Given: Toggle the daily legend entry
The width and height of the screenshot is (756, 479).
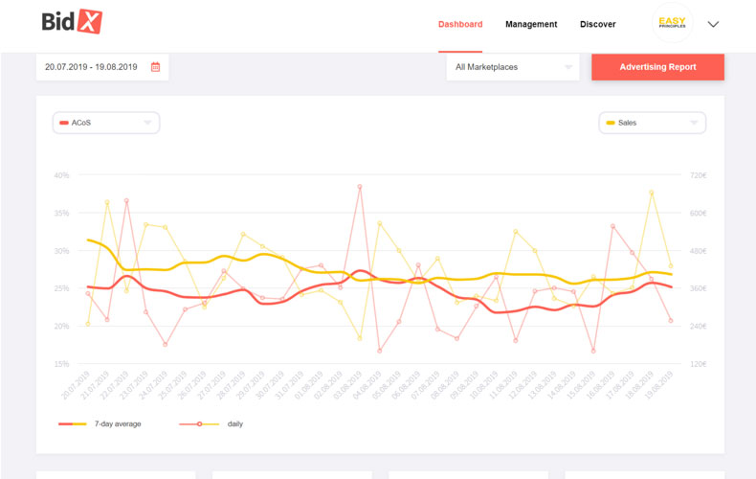Looking at the screenshot, I should click(211, 424).
